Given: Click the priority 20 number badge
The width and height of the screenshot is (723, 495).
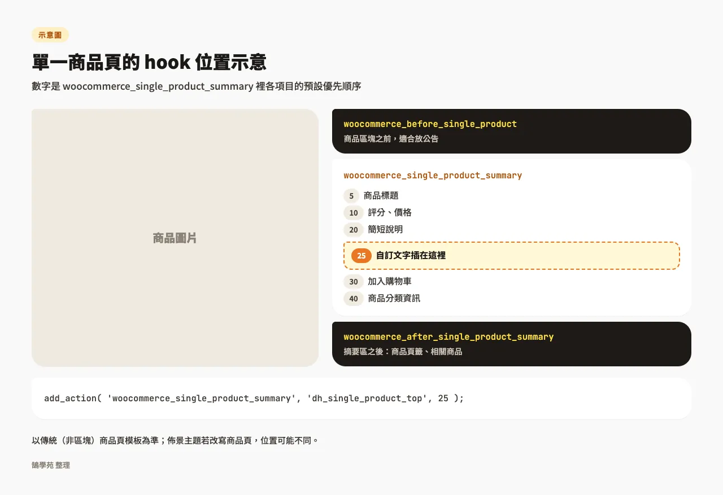Looking at the screenshot, I should point(354,230).
